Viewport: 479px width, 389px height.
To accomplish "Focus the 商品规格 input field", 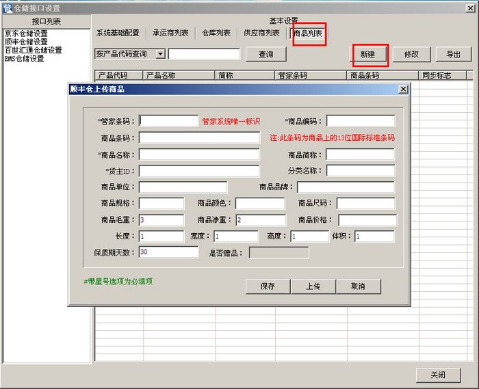I will (x=161, y=203).
